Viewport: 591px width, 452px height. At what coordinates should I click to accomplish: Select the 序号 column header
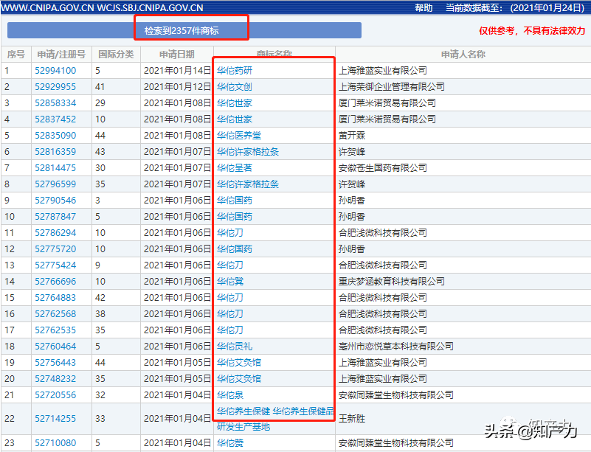pyautogui.click(x=15, y=55)
